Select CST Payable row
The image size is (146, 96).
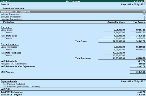pos(73,72)
